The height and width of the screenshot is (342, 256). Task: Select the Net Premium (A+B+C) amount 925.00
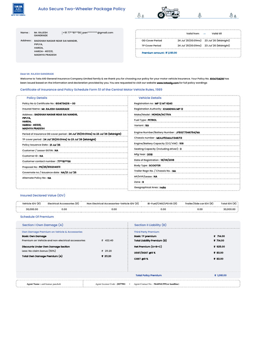[x=219, y=247]
